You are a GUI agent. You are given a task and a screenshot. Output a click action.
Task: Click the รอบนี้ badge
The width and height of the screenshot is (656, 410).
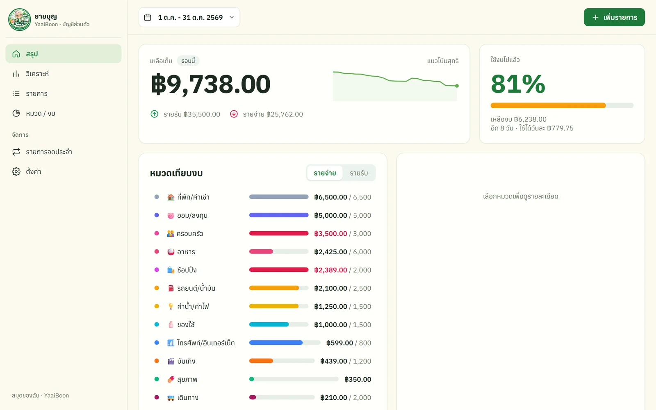(188, 61)
